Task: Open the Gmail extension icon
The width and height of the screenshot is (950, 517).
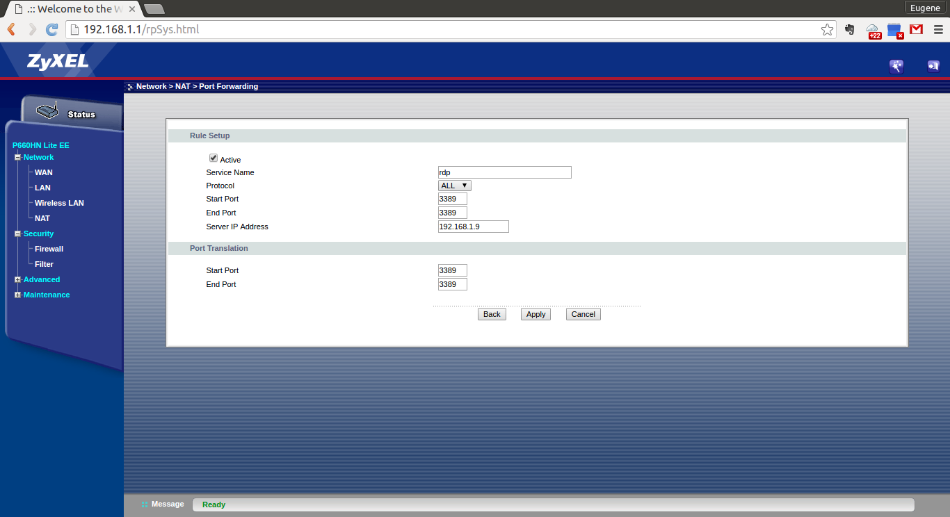Action: [x=917, y=29]
